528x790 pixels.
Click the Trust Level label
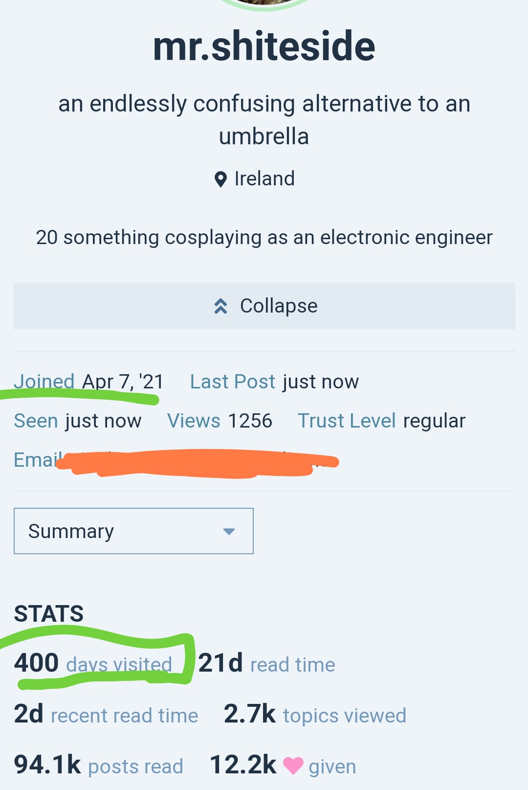[x=347, y=421]
